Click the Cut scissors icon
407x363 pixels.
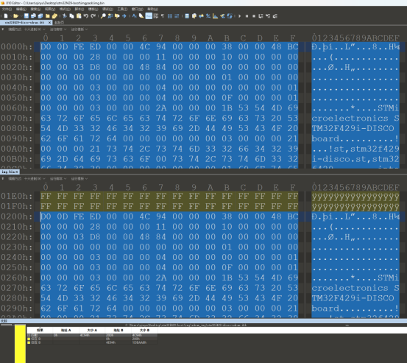(x=65, y=16)
